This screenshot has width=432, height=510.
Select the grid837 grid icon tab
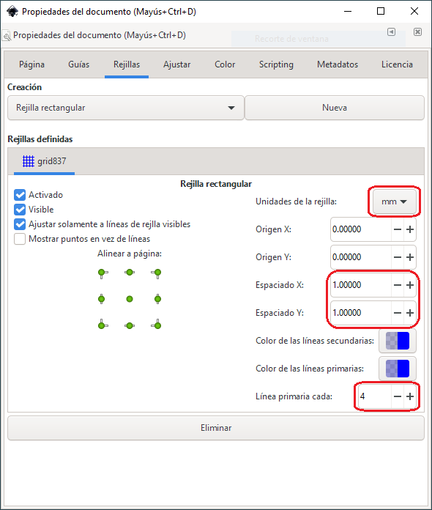coord(44,161)
